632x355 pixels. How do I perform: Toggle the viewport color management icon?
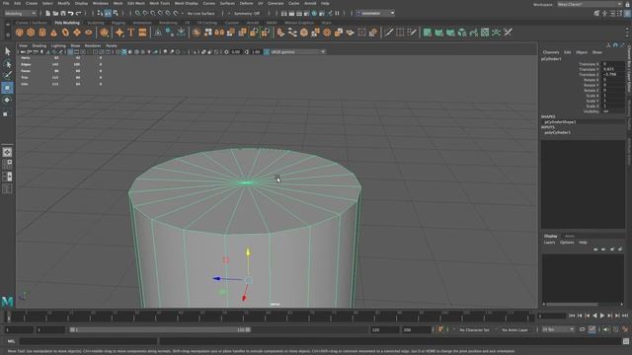pyautogui.click(x=267, y=52)
